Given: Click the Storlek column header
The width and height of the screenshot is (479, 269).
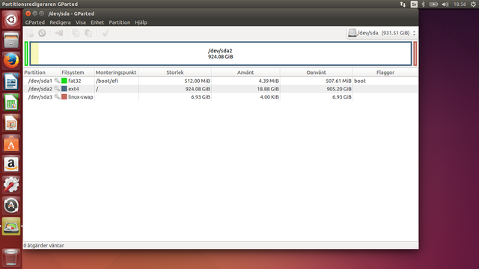Looking at the screenshot, I should pos(175,72).
